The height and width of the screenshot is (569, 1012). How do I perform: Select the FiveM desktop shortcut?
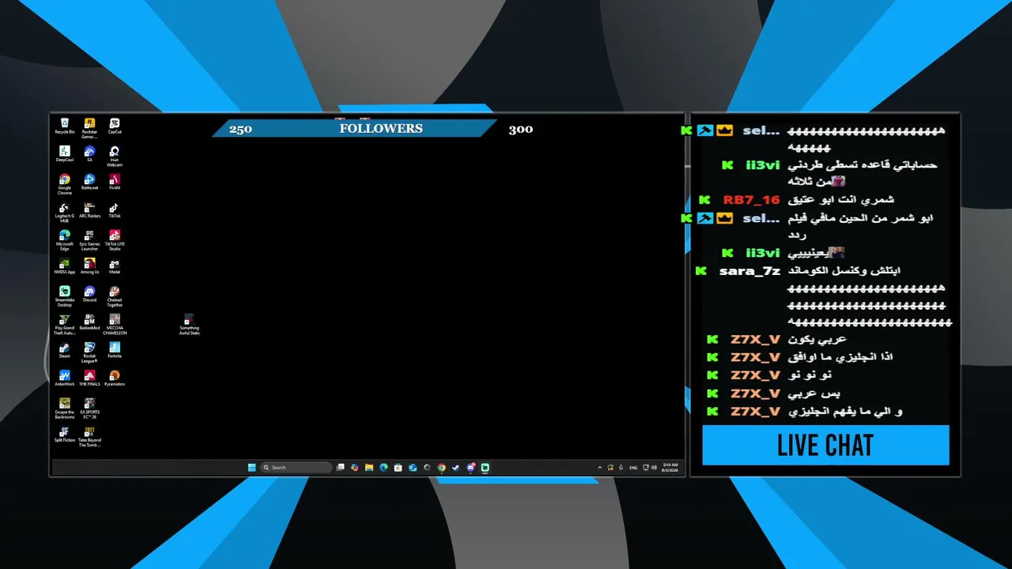click(x=115, y=183)
